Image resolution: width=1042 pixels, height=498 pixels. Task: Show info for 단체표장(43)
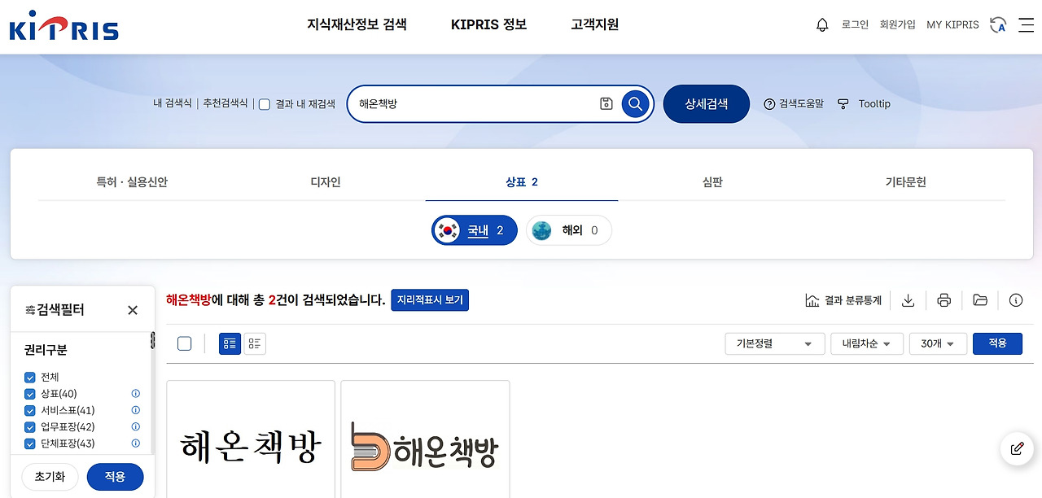click(x=136, y=443)
